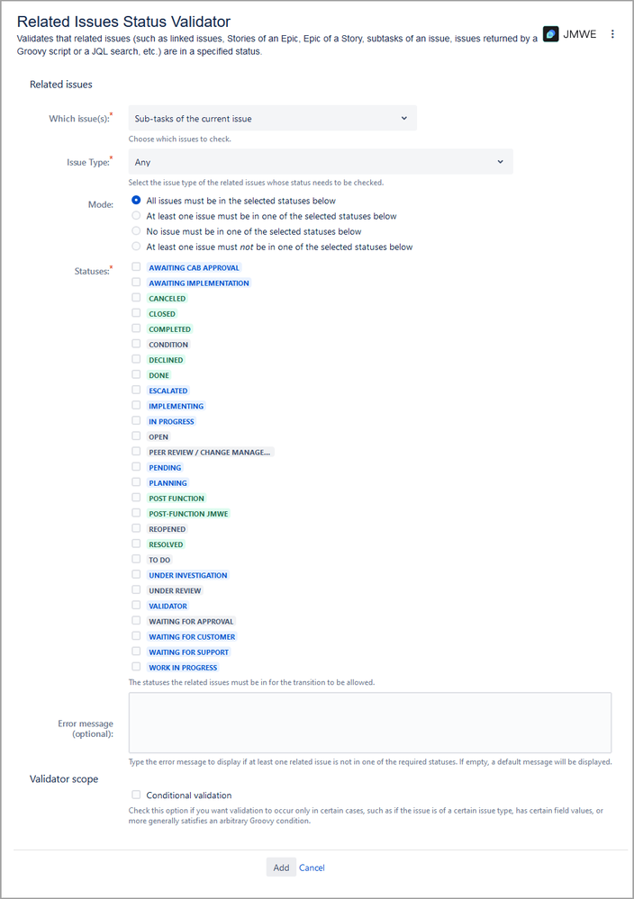
Task: Check the RESOLVED status checkbox
Action: pos(136,544)
